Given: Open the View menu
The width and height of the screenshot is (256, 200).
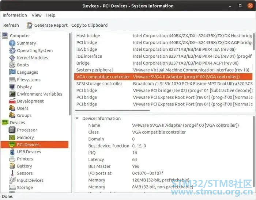Looking at the screenshot, I should click(x=37, y=15).
